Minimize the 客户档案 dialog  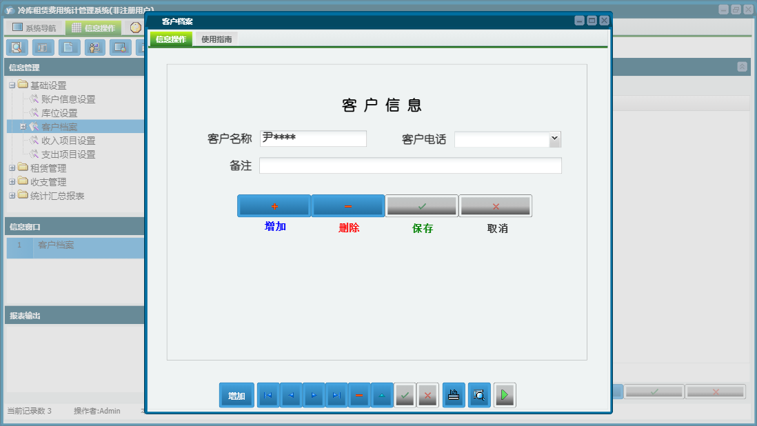(x=579, y=20)
